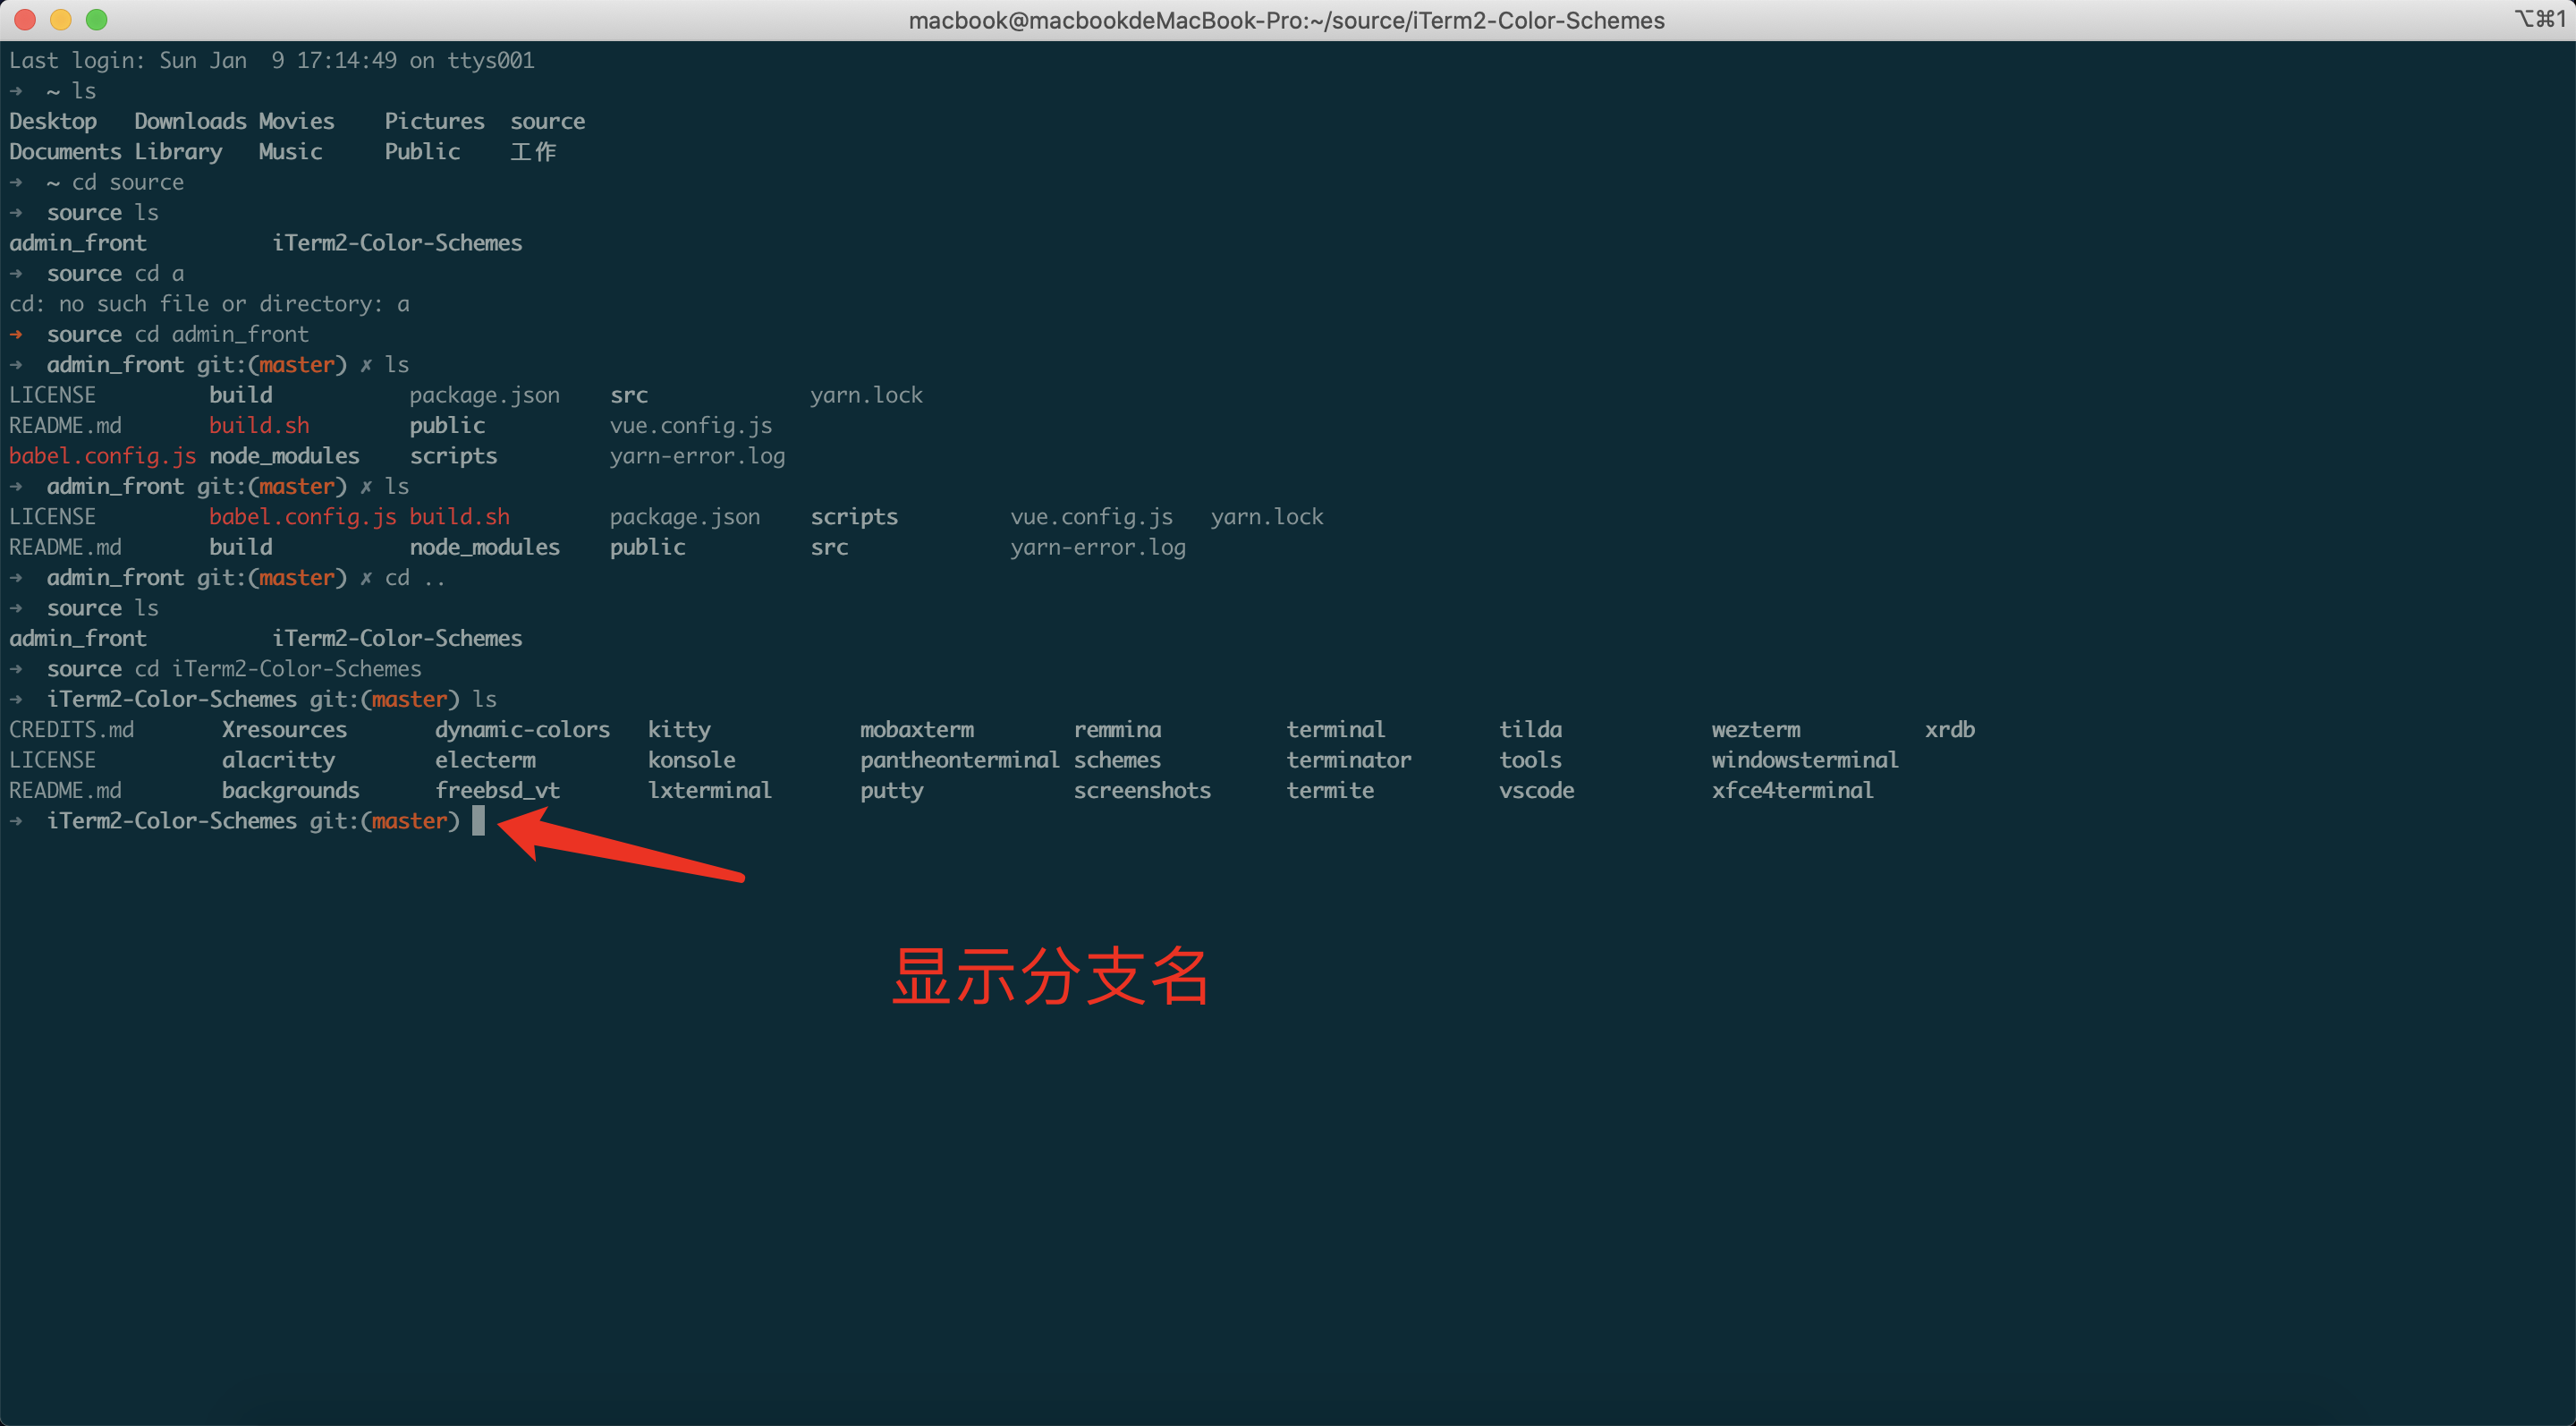The height and width of the screenshot is (1426, 2576).
Task: Click the red 'babel.config.js' in the first listing
Action: 102,456
